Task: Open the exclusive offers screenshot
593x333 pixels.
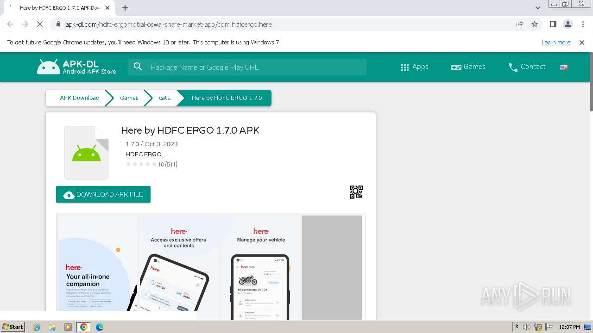Action: coord(178,267)
